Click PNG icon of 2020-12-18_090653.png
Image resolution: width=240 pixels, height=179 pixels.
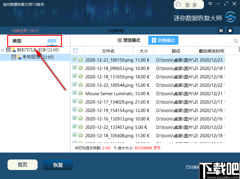click(x=81, y=68)
